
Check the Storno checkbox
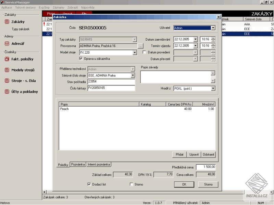(x=132, y=184)
